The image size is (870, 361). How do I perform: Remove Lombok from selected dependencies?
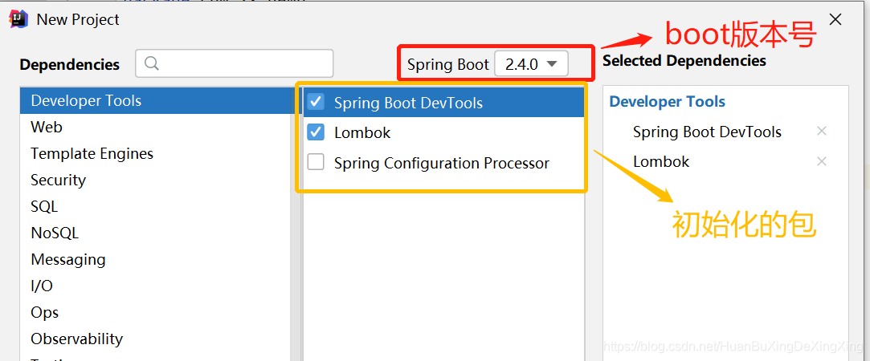point(822,161)
